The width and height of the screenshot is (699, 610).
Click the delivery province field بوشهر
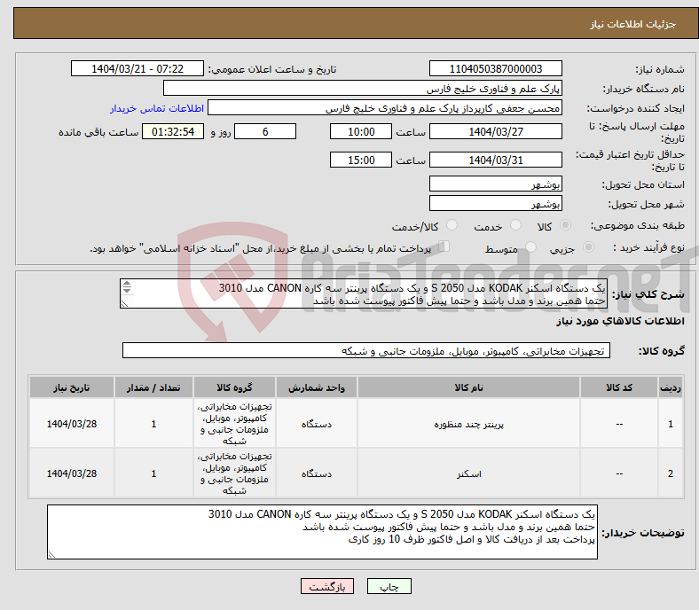(x=495, y=184)
